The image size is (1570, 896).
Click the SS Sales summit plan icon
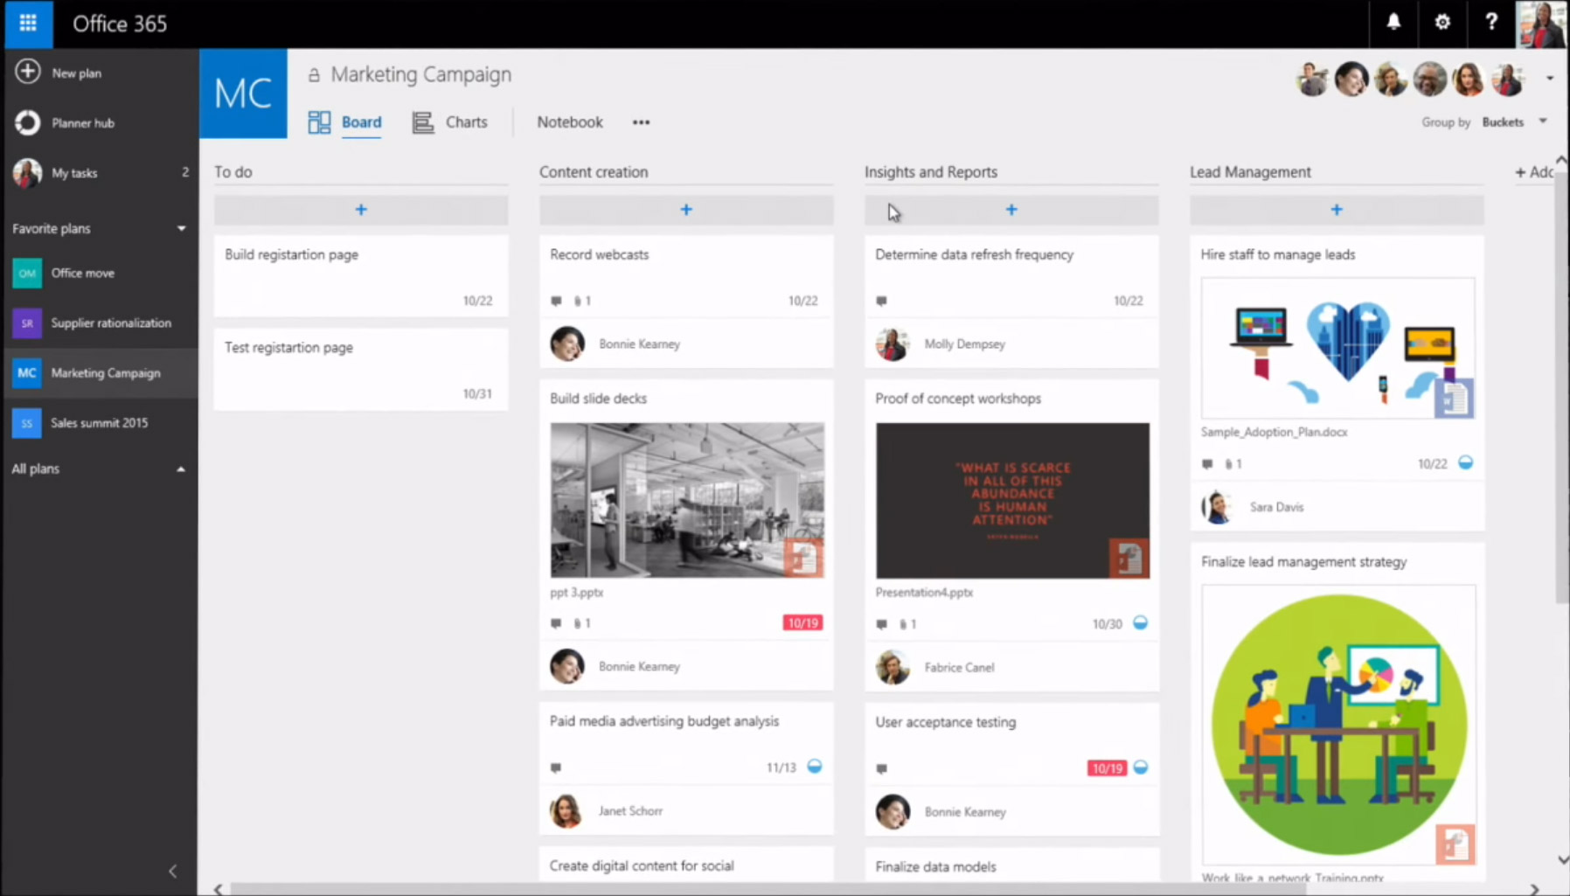[x=27, y=422]
